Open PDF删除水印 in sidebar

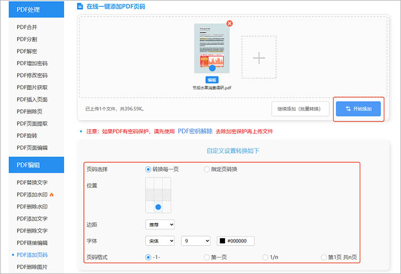point(32,207)
